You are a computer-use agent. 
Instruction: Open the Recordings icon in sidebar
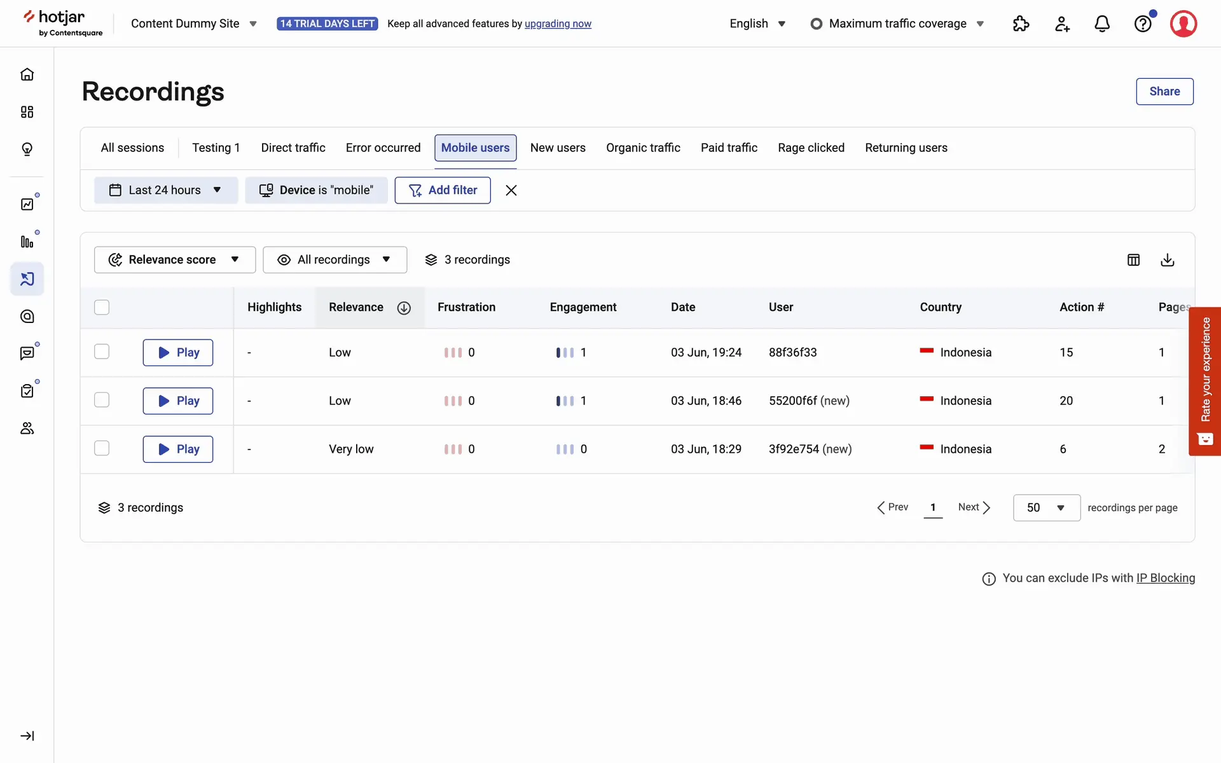[x=27, y=278]
